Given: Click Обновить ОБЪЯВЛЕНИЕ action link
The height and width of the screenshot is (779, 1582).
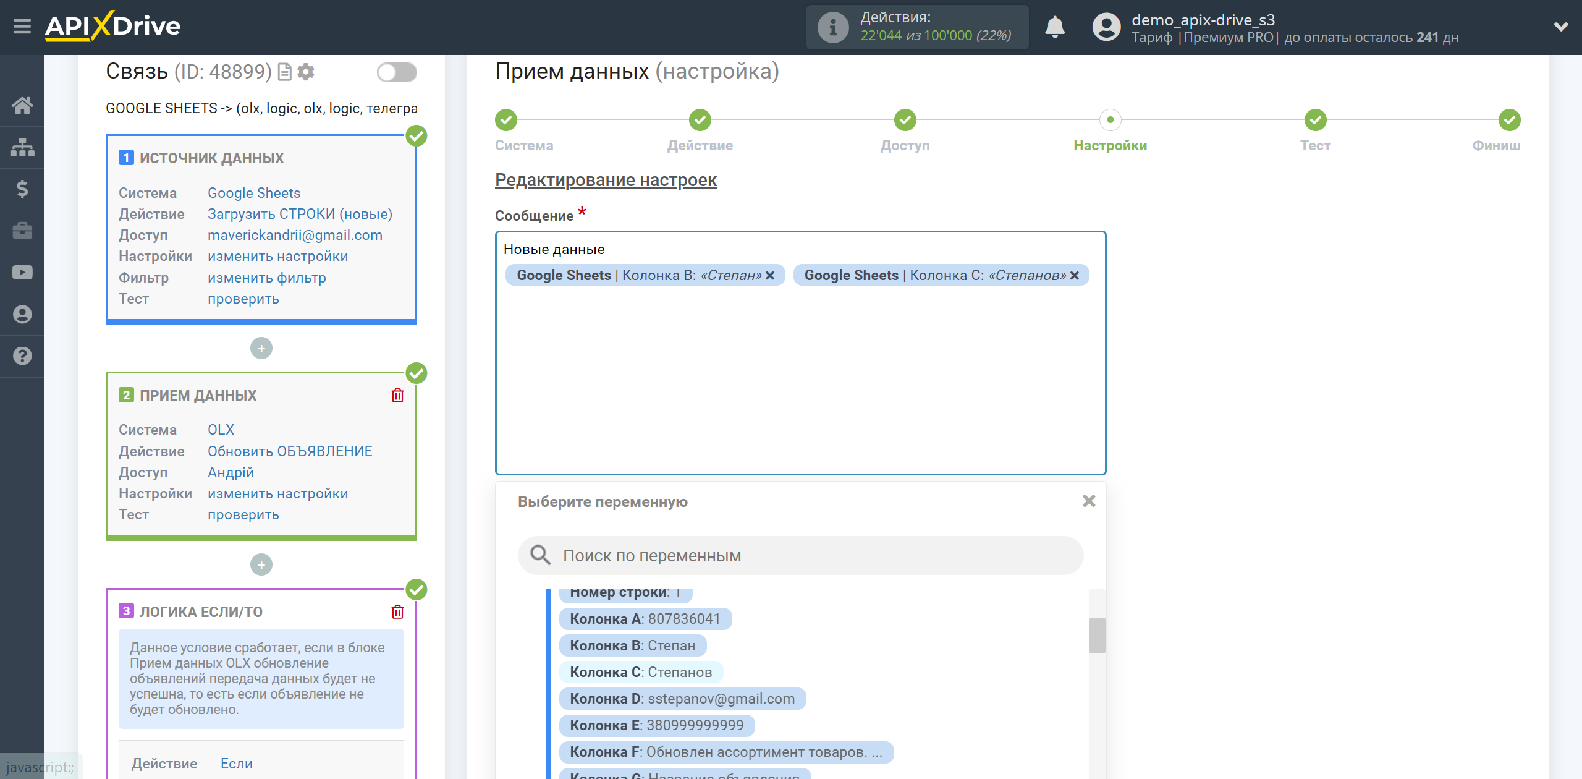Looking at the screenshot, I should point(290,451).
